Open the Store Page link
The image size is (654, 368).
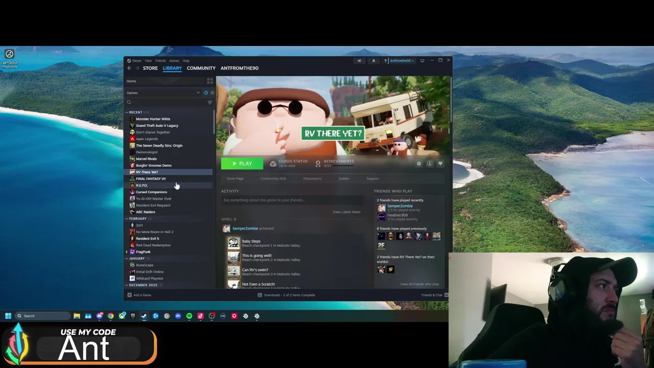[x=235, y=178]
